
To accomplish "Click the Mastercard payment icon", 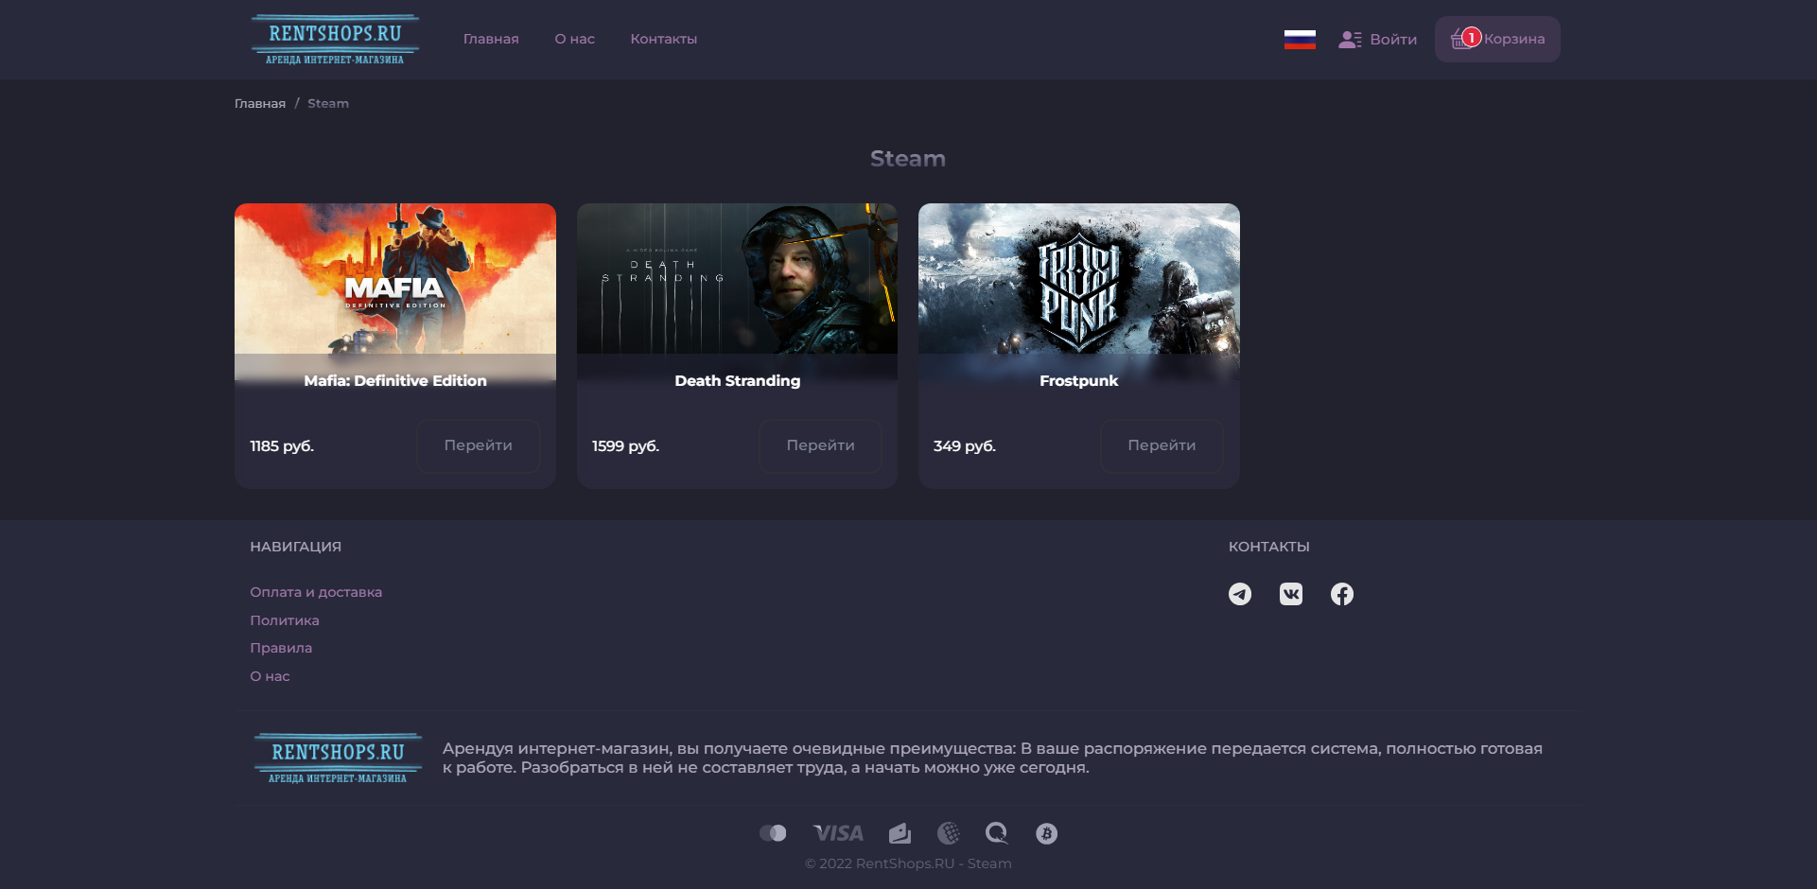I will (773, 833).
